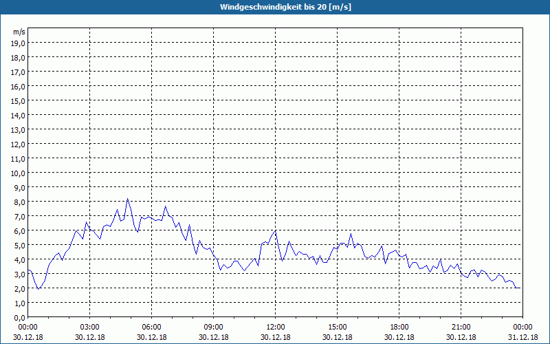Click the 30.12.18 date under 12:00
This screenshot has height=344, width=550.
[x=276, y=337]
